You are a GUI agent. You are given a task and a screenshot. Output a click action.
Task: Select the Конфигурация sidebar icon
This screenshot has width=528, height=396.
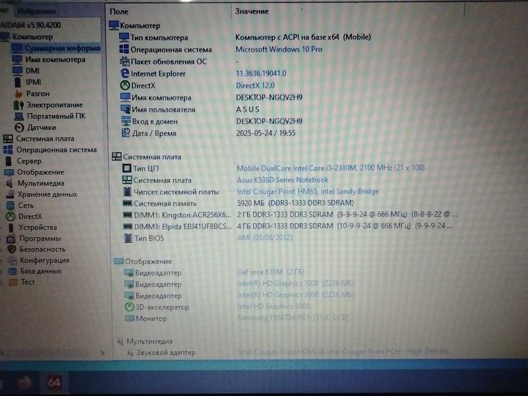pyautogui.click(x=13, y=260)
